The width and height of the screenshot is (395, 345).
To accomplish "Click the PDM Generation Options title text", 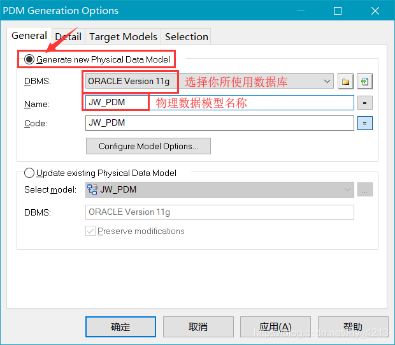I will [61, 11].
